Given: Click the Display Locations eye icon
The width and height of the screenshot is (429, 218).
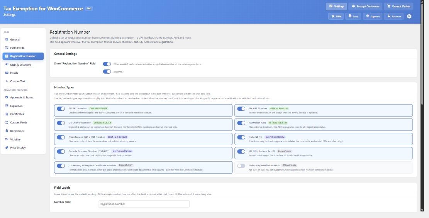Looking at the screenshot, I should click(x=7, y=64).
